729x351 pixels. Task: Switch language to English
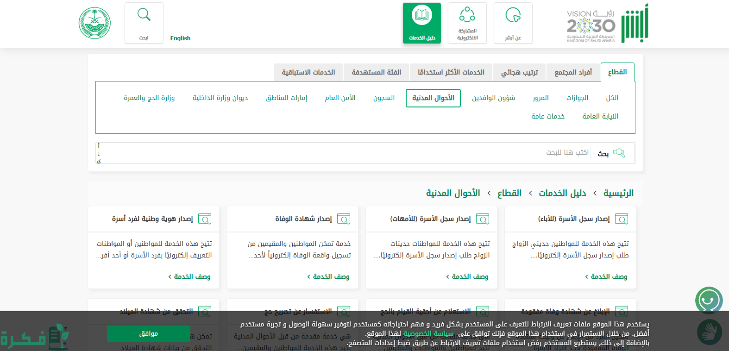click(x=180, y=38)
